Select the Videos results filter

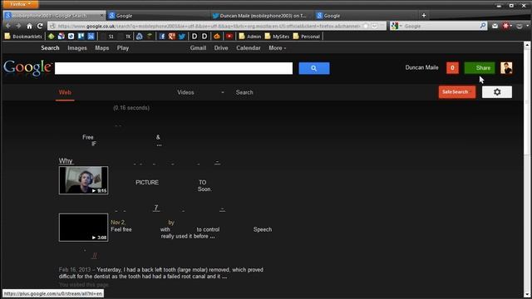point(185,92)
